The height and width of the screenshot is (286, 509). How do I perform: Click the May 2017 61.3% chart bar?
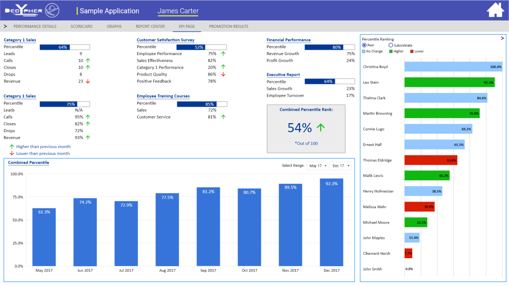[x=44, y=237]
